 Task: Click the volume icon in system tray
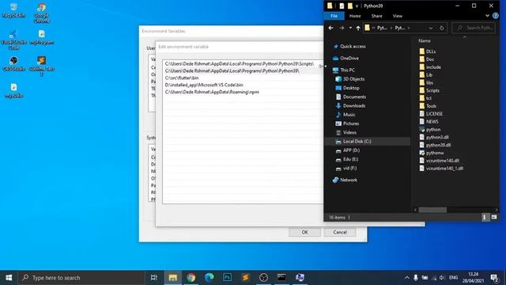(442, 278)
